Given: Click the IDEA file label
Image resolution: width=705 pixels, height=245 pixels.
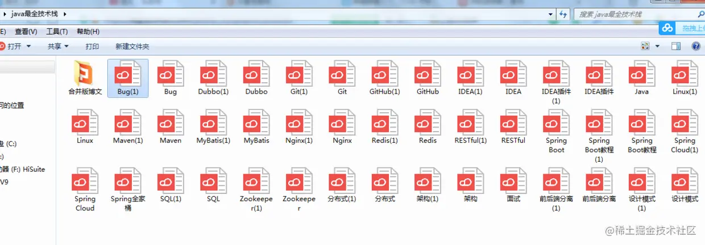Looking at the screenshot, I should tap(513, 91).
